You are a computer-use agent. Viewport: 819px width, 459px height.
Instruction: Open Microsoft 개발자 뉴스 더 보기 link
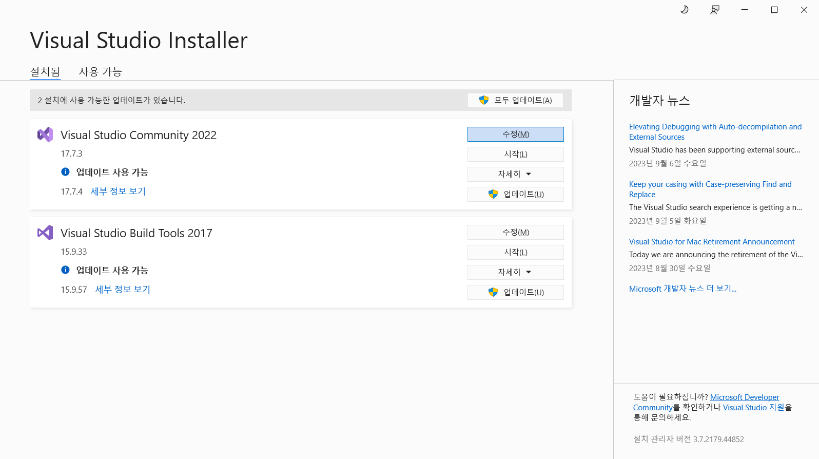coord(682,289)
